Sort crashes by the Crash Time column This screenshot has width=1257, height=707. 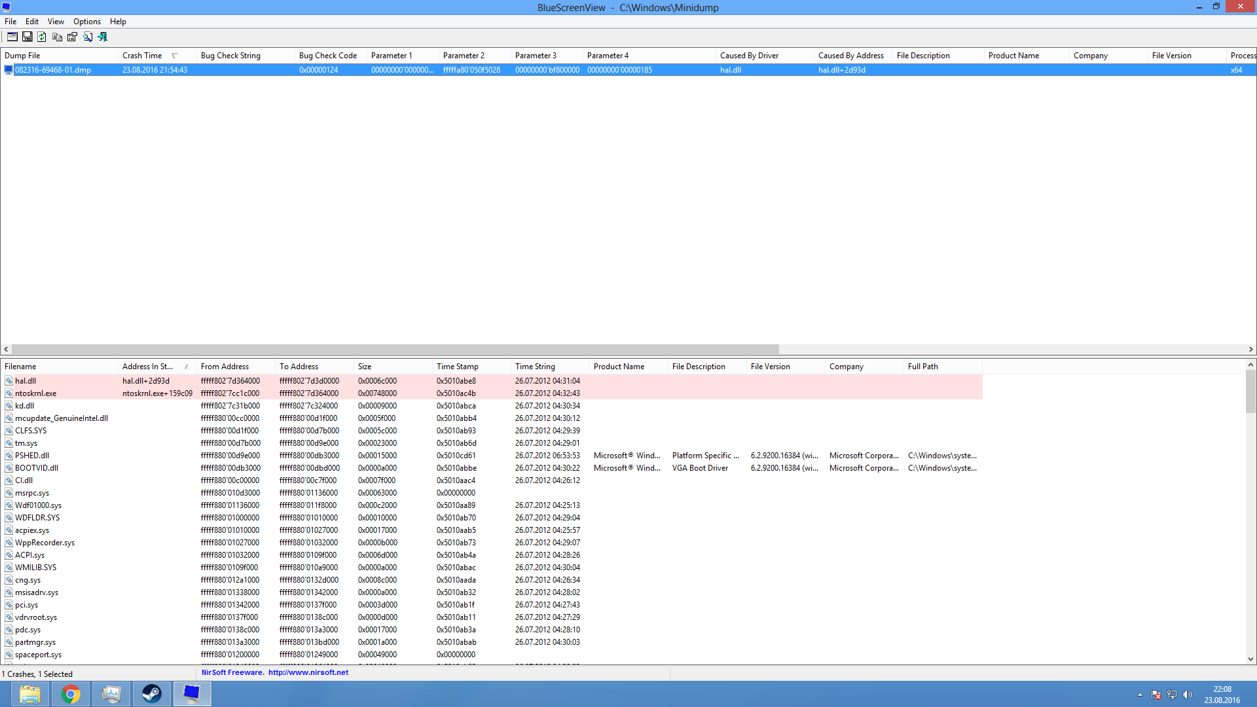coord(142,56)
